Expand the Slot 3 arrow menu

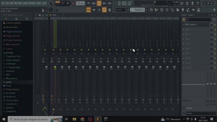(183, 34)
